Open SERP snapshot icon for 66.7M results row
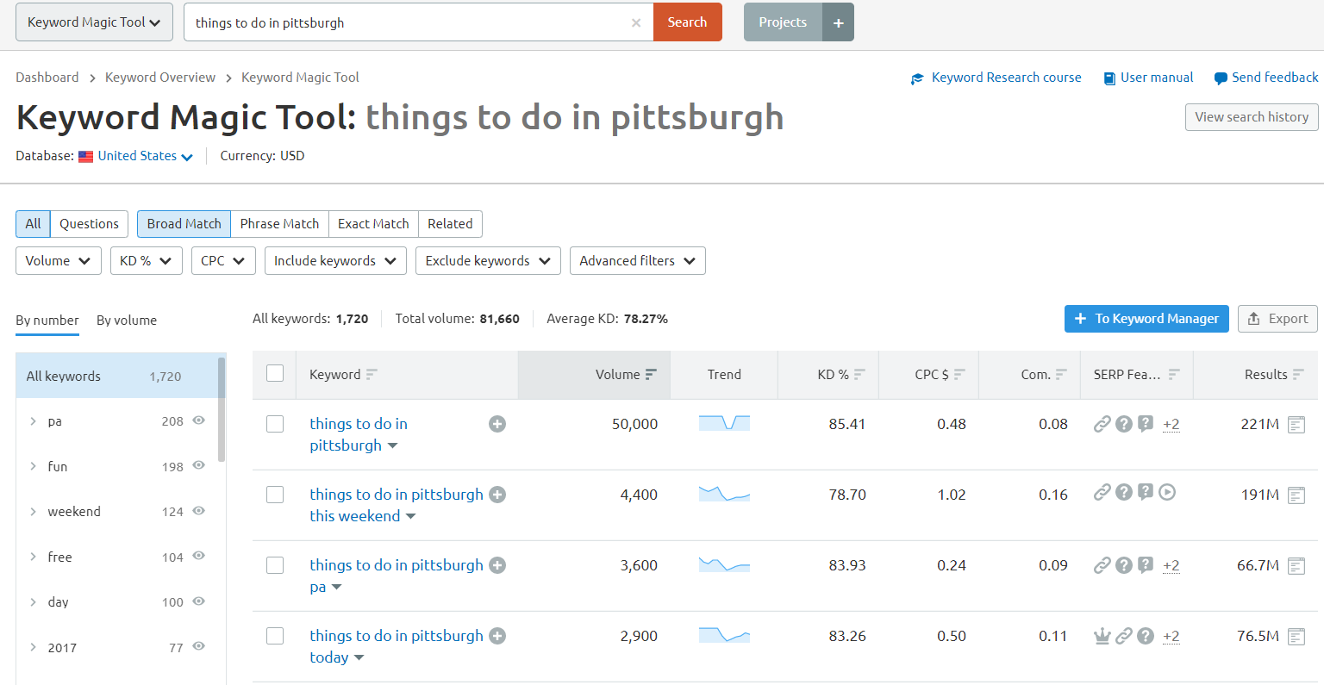Image resolution: width=1324 pixels, height=685 pixels. click(1296, 565)
